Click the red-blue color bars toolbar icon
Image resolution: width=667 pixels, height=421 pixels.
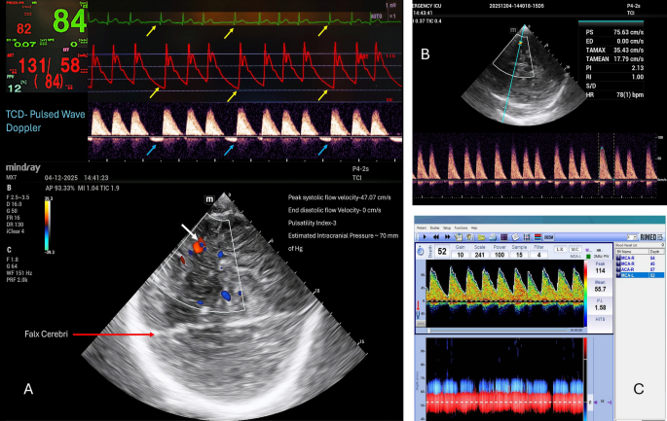coord(537,237)
